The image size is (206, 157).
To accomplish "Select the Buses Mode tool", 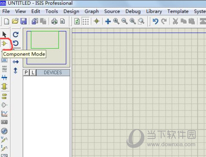I will pyautogui.click(x=4, y=78).
